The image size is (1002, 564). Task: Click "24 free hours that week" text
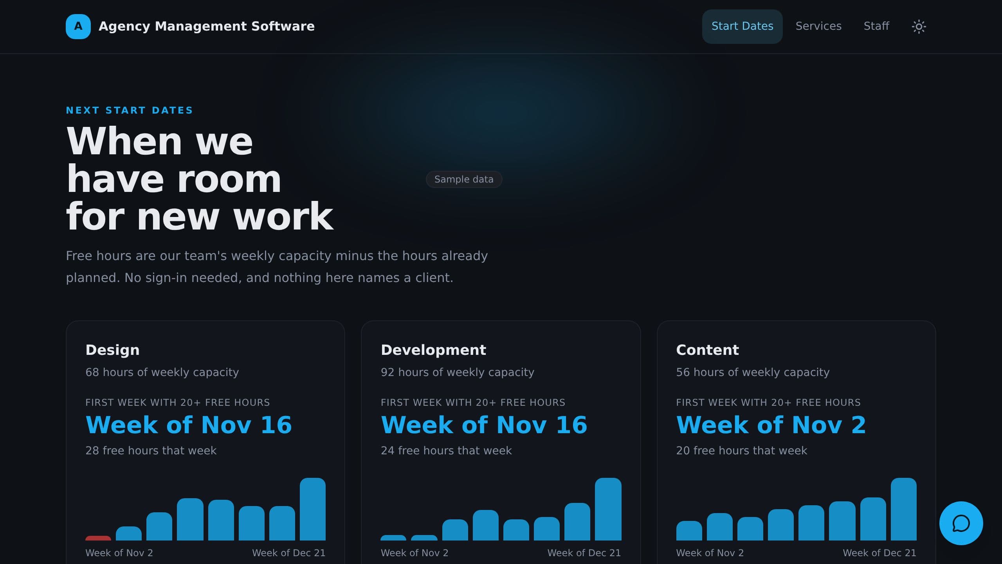click(446, 450)
